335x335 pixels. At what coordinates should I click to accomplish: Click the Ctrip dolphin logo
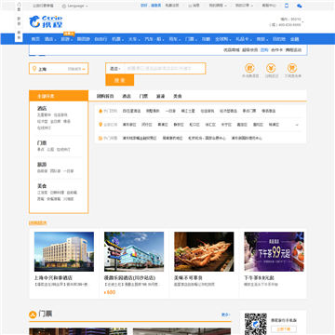tap(46, 21)
